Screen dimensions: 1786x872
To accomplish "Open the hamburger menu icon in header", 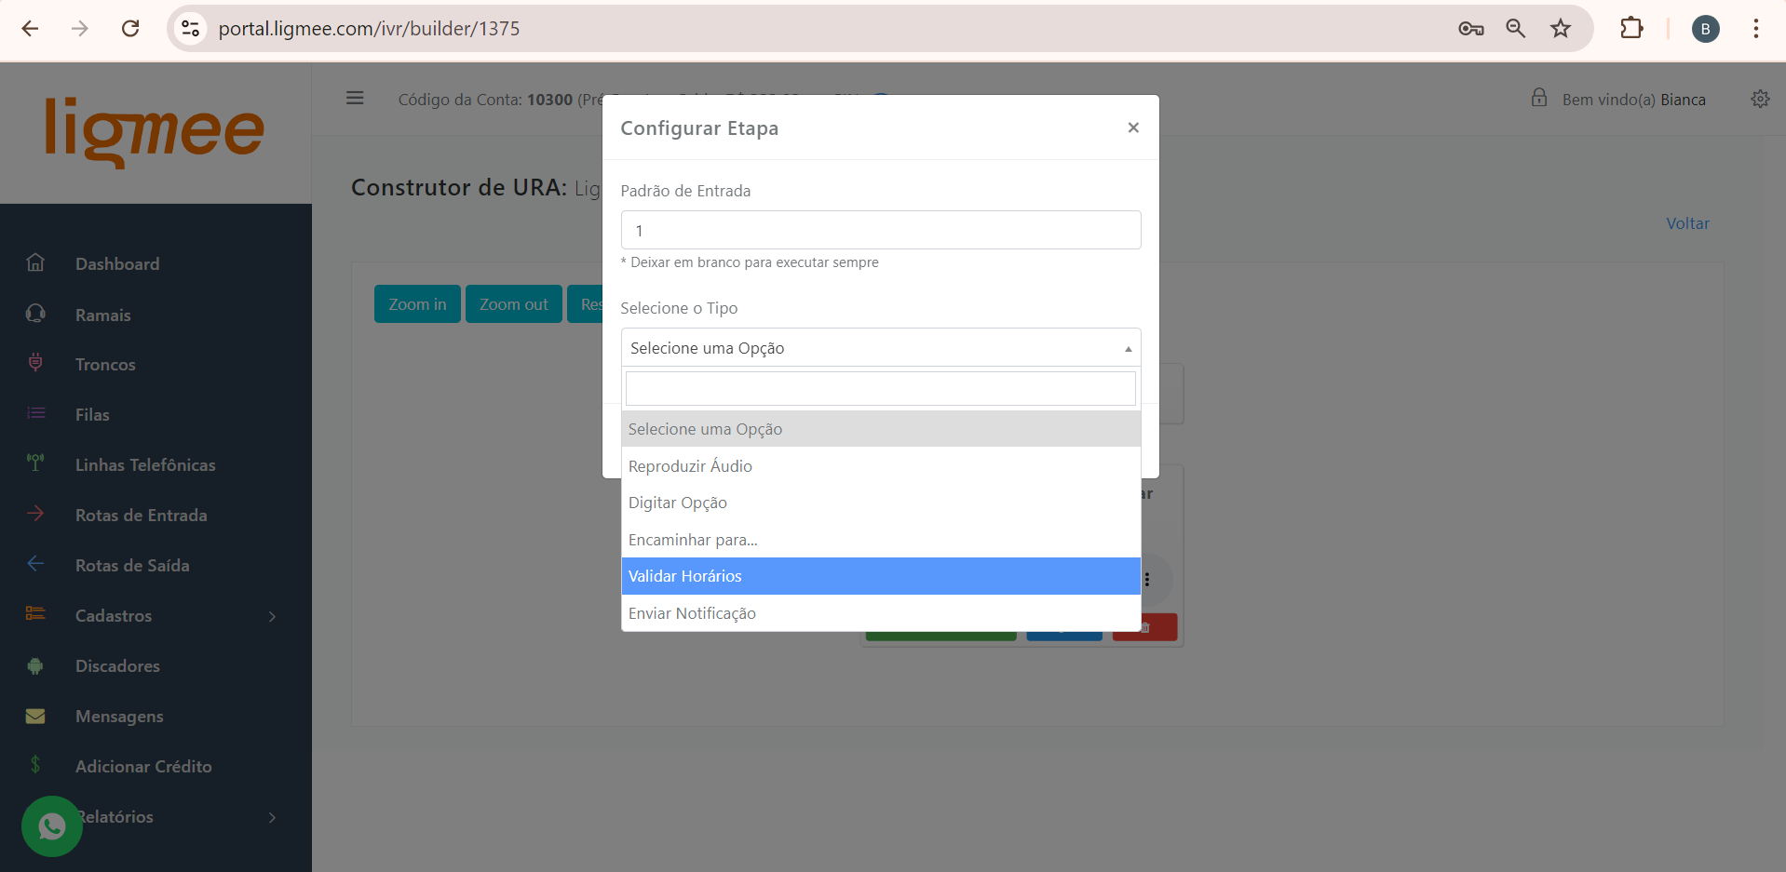I will point(355,98).
